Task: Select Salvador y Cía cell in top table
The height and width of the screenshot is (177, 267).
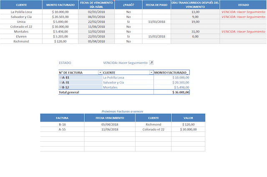Action: (21, 17)
